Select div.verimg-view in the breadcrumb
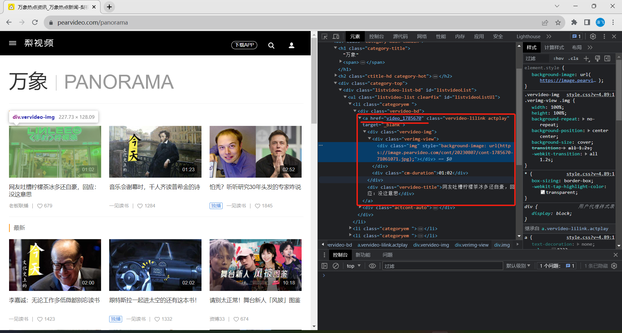The image size is (622, 333). 471,245
